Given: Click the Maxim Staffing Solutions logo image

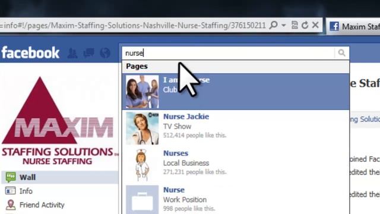Looking at the screenshot, I should coord(59,121).
